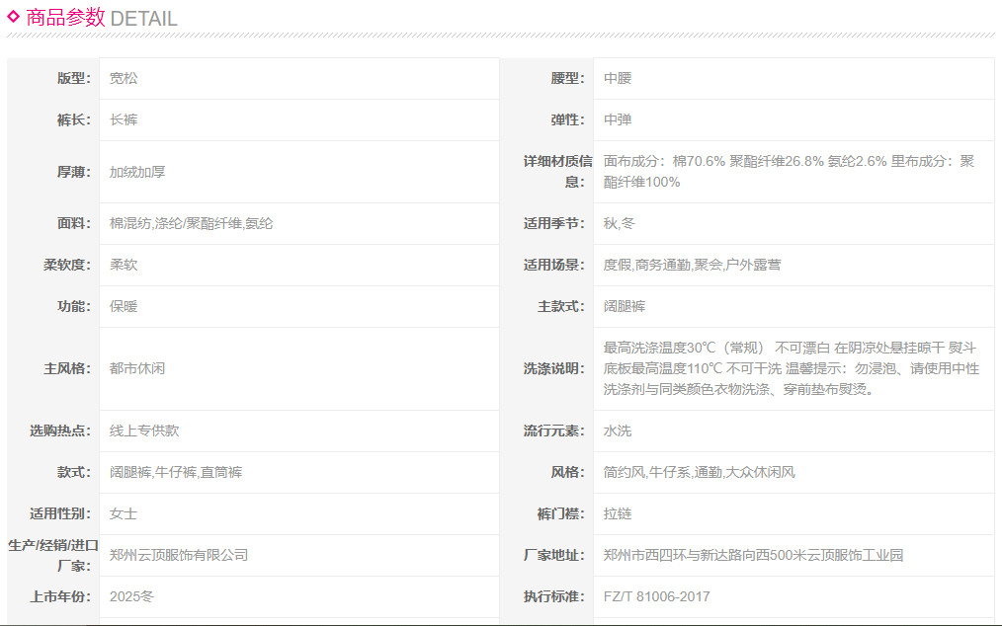Click the 秋,冬 season value
Image resolution: width=1002 pixels, height=626 pixels.
click(620, 223)
